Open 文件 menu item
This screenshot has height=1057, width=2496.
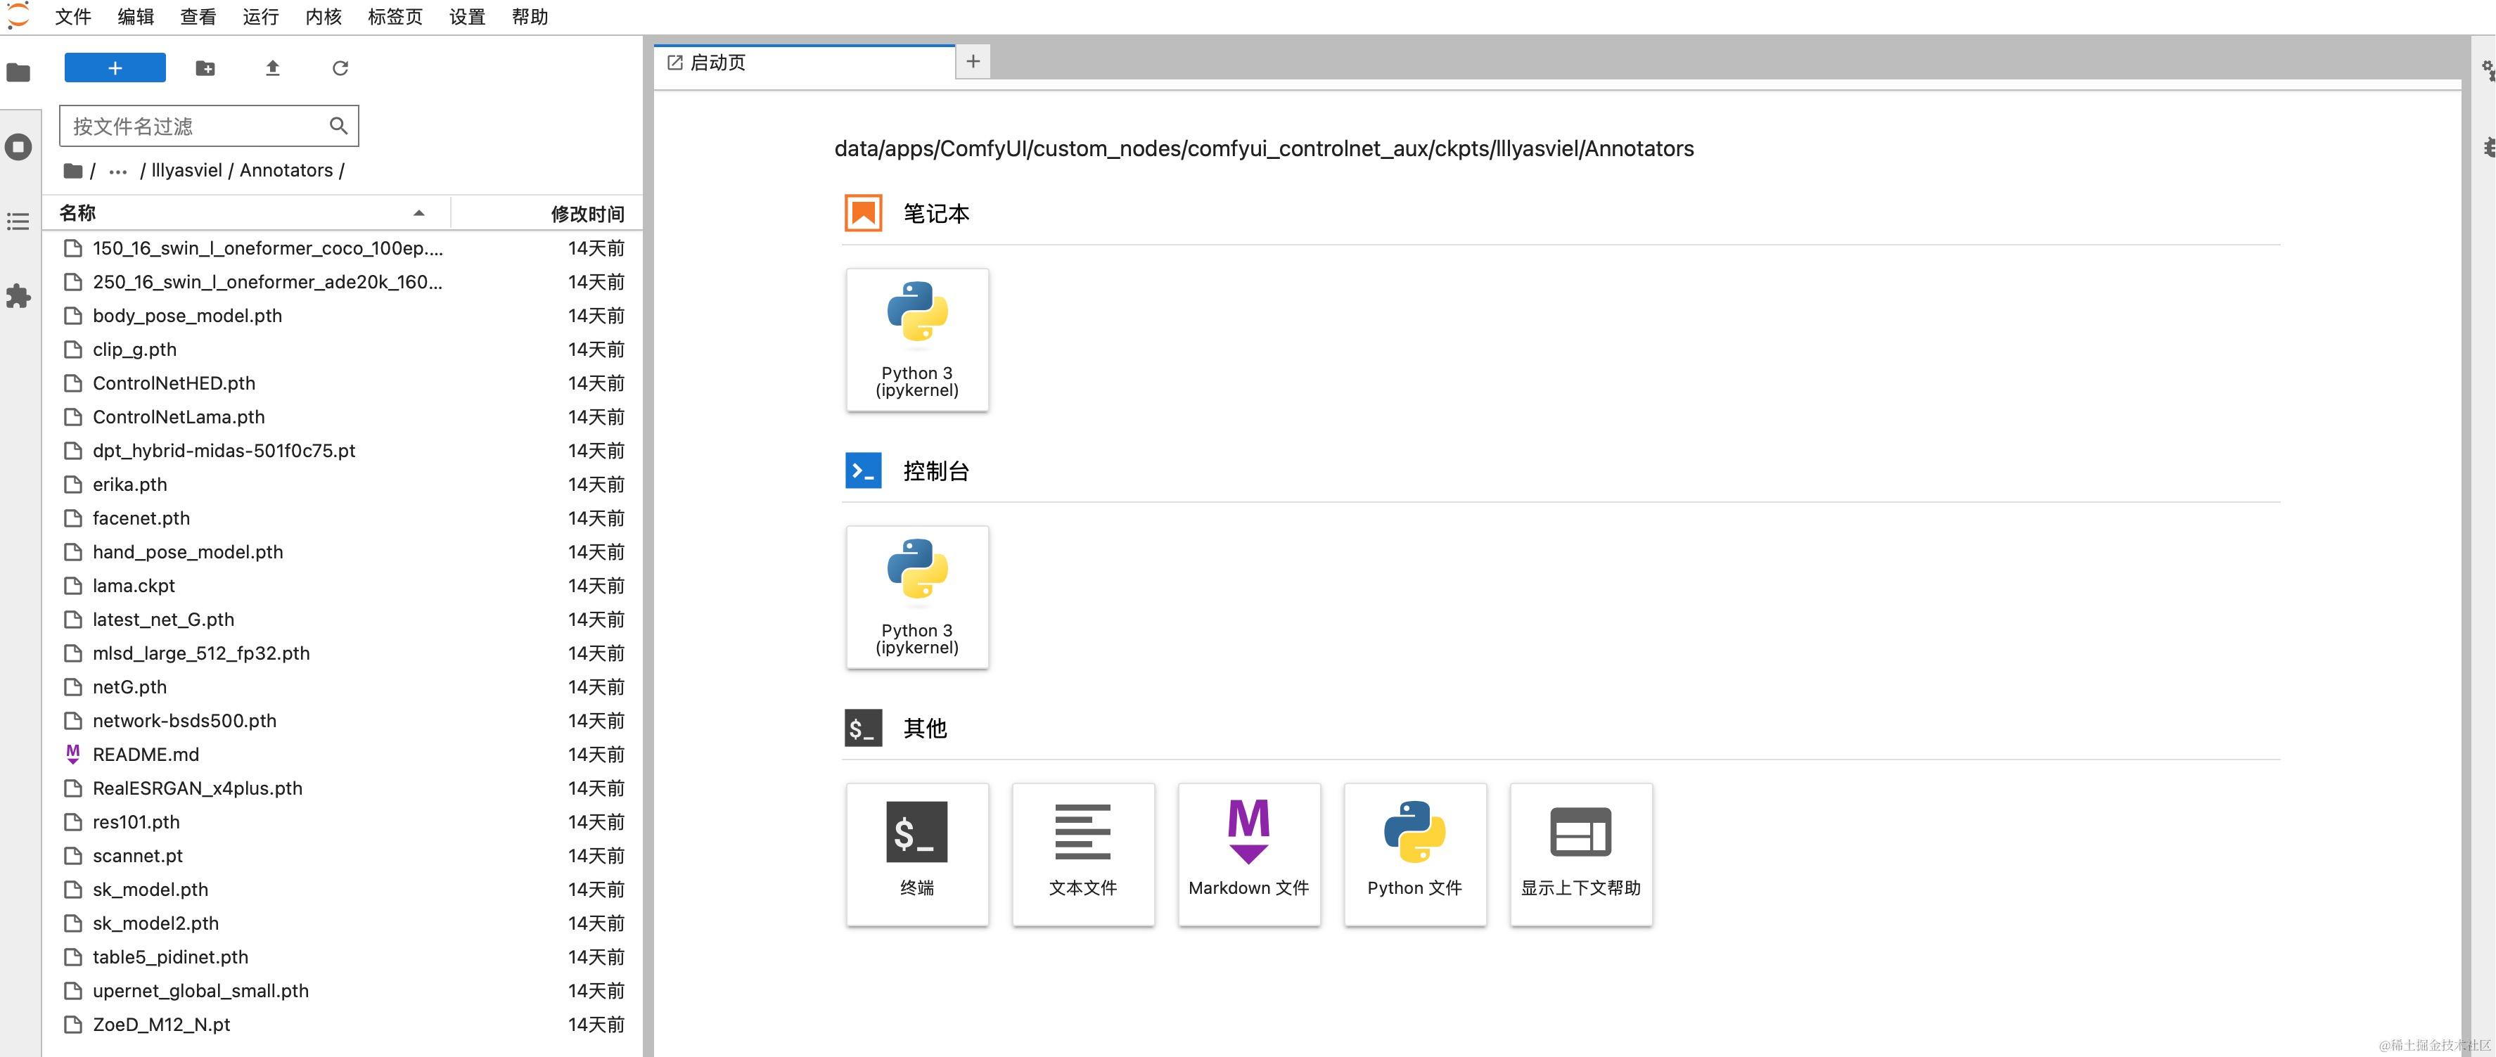click(73, 18)
